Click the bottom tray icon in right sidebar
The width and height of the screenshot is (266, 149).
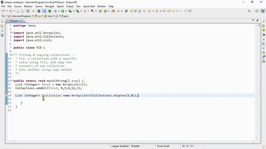point(264,61)
